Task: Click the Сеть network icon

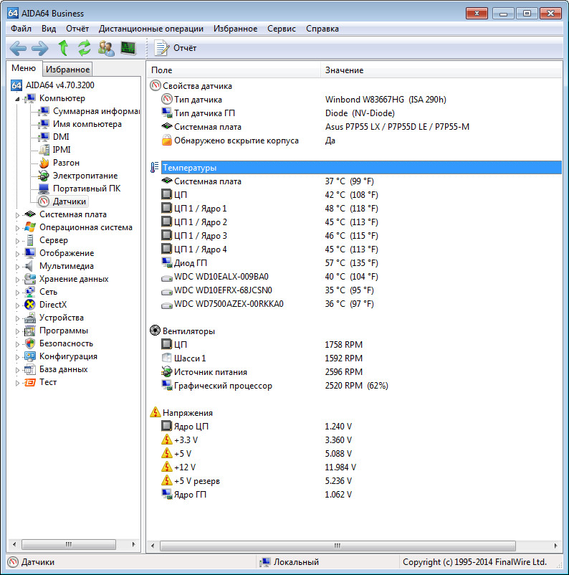Action: (x=29, y=292)
